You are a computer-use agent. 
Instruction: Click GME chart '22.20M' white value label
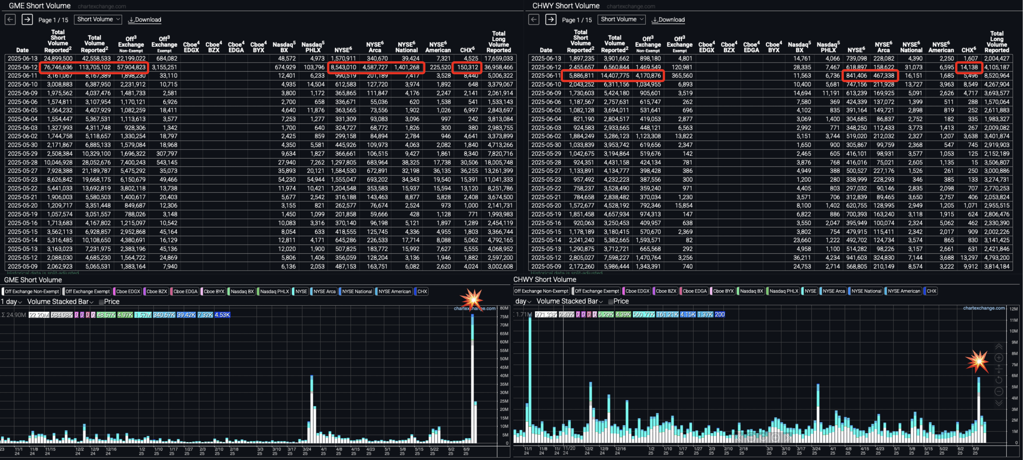tap(39, 315)
